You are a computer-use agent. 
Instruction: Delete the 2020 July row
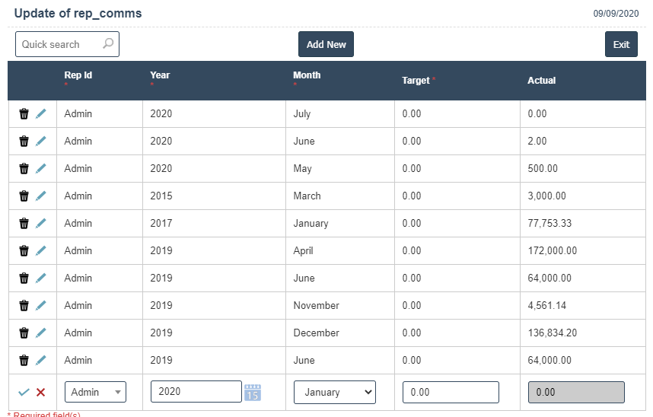(x=24, y=114)
